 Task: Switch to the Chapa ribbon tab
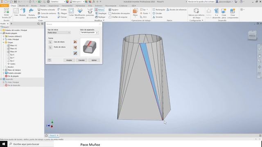click(x=13, y=6)
